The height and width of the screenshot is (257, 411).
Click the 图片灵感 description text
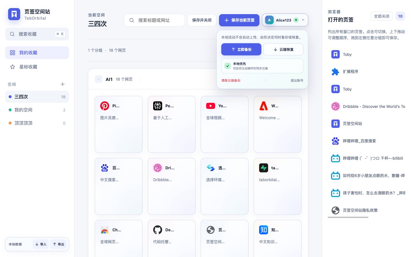click(109, 118)
